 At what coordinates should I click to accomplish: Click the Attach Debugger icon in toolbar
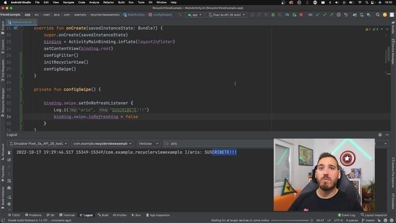point(295,15)
